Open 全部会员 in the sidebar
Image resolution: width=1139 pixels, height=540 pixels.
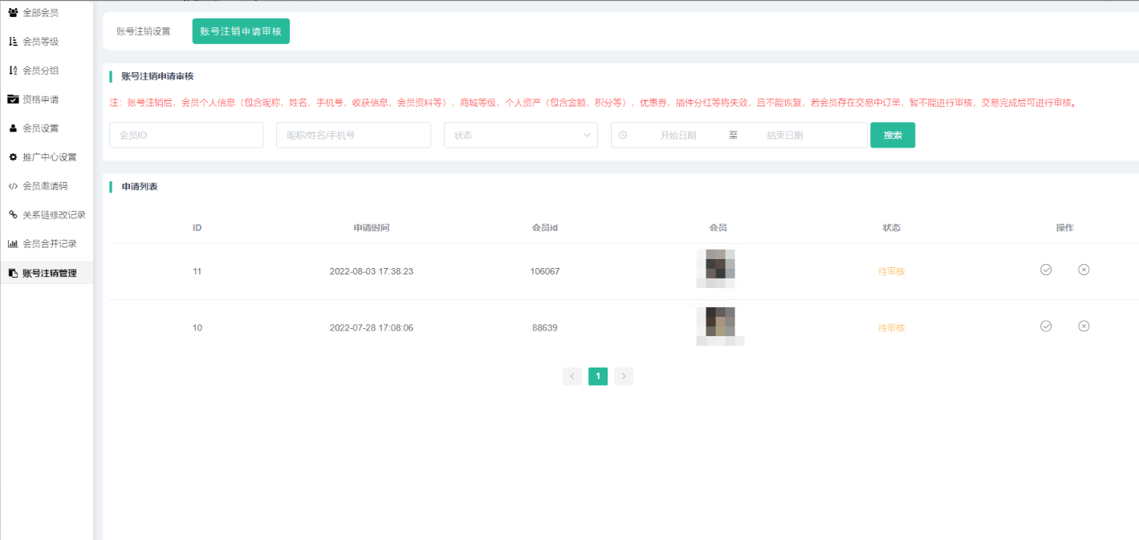click(x=40, y=13)
